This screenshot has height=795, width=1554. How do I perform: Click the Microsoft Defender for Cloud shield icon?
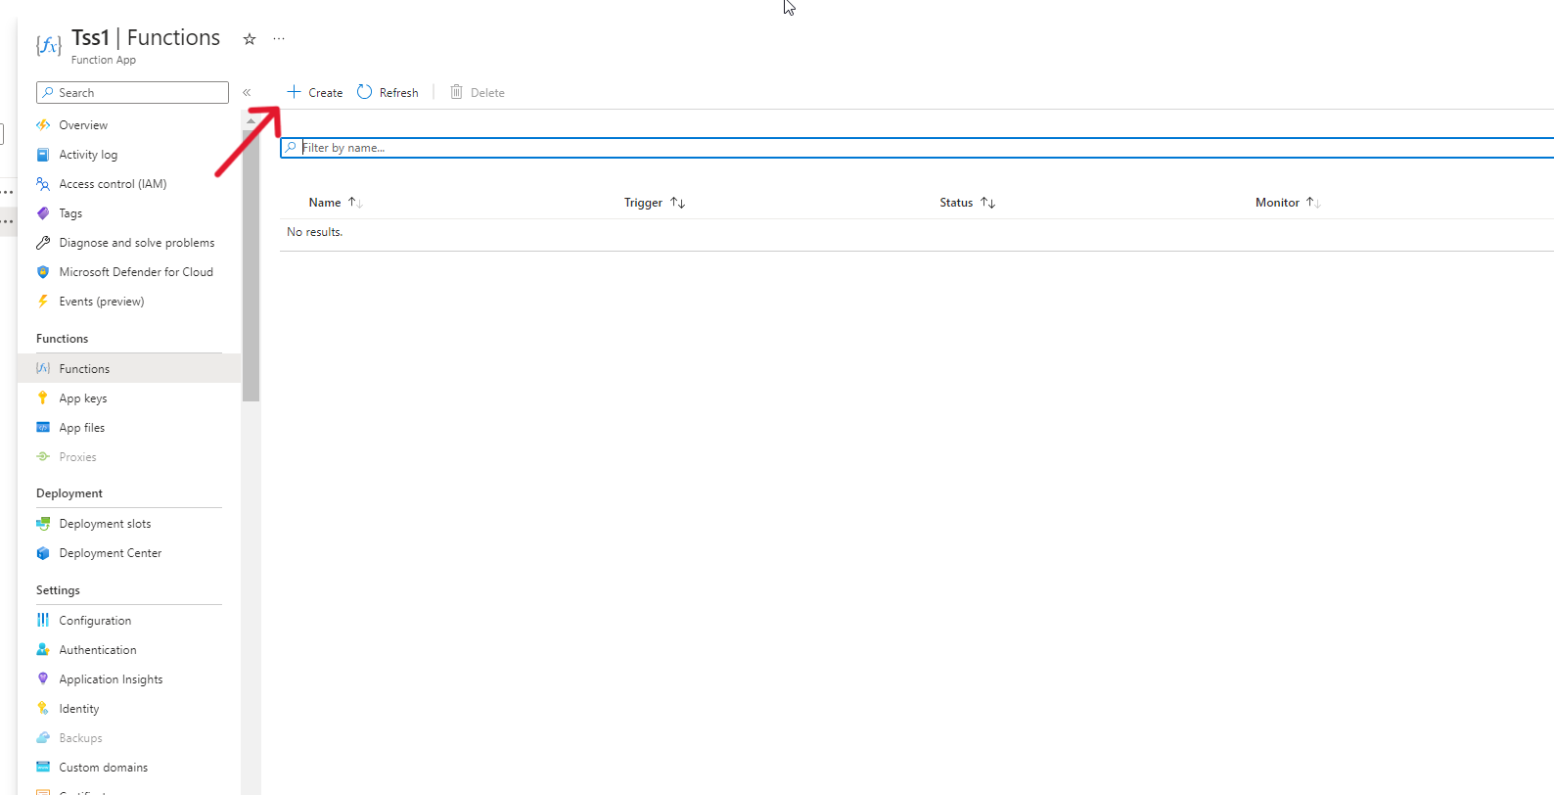coord(43,272)
